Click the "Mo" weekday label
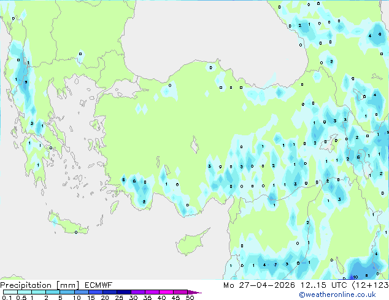The width and height of the screenshot is (389, 300). coord(229,285)
